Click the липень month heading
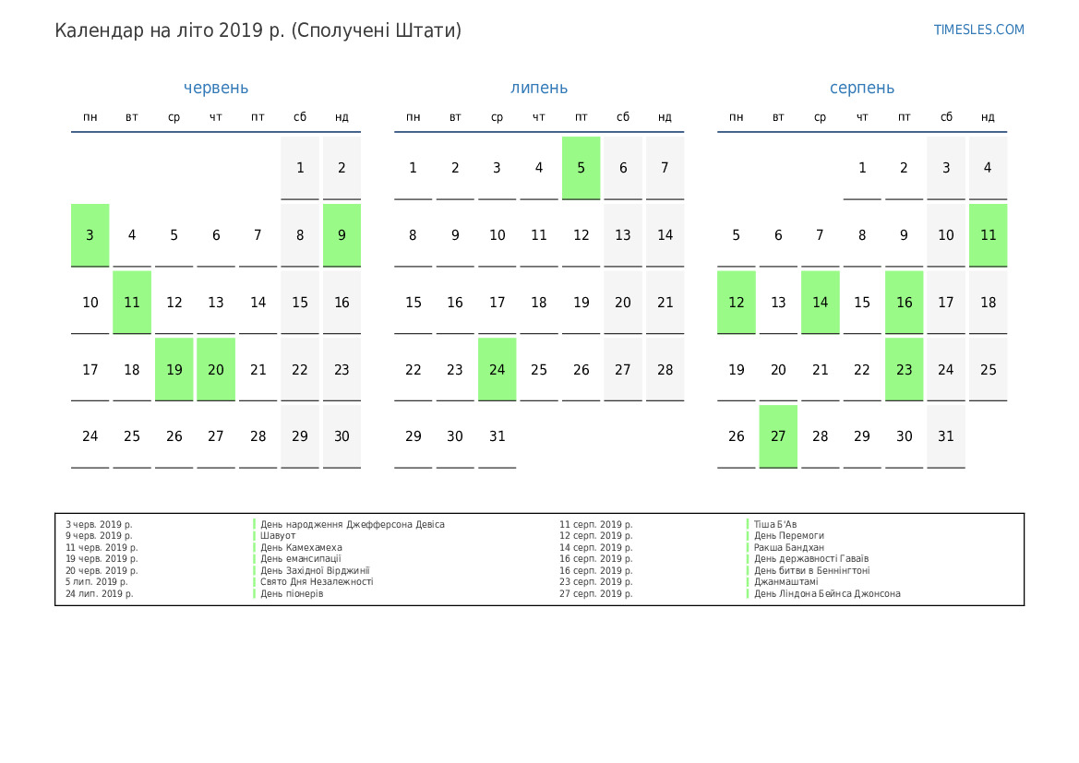 [539, 88]
